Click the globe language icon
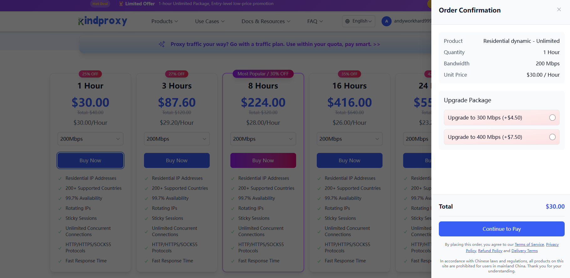Viewport: 570px width, 278px height. pos(347,21)
